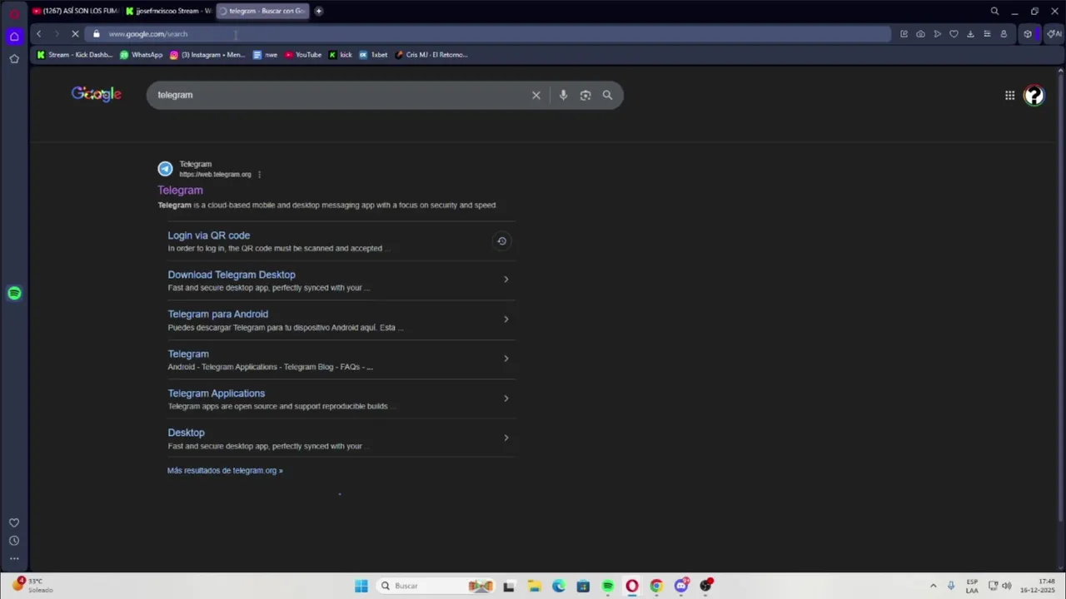Image resolution: width=1066 pixels, height=599 pixels.
Task: Start Google voice search microphone
Action: click(x=563, y=95)
